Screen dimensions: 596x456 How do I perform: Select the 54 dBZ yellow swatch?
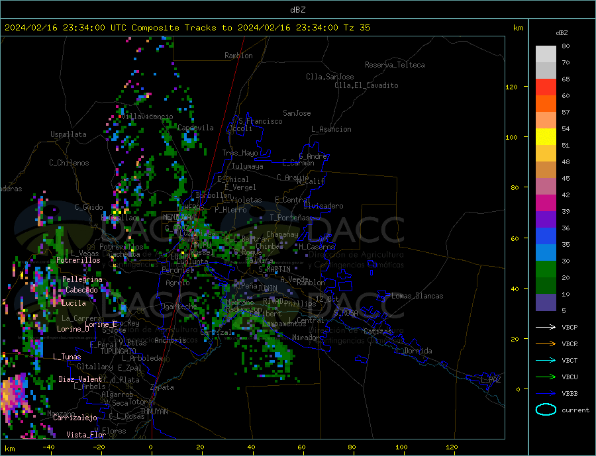tap(546, 137)
